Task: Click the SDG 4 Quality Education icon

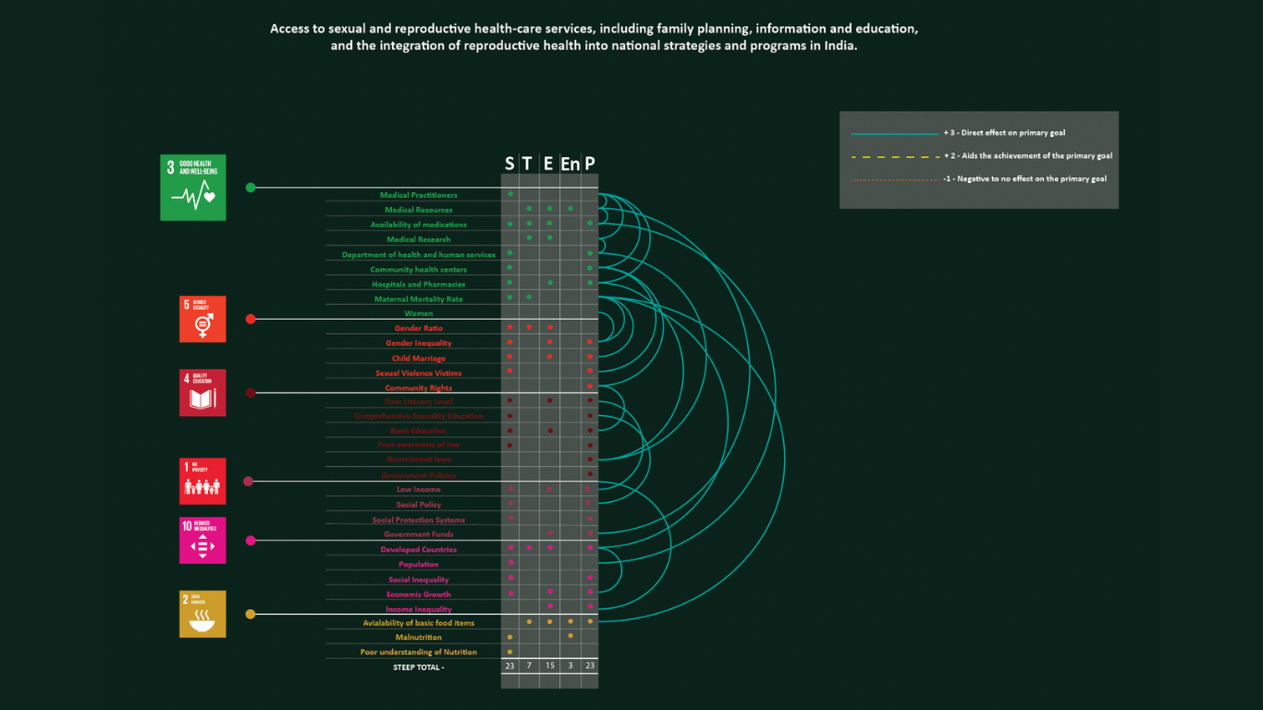Action: [202, 392]
